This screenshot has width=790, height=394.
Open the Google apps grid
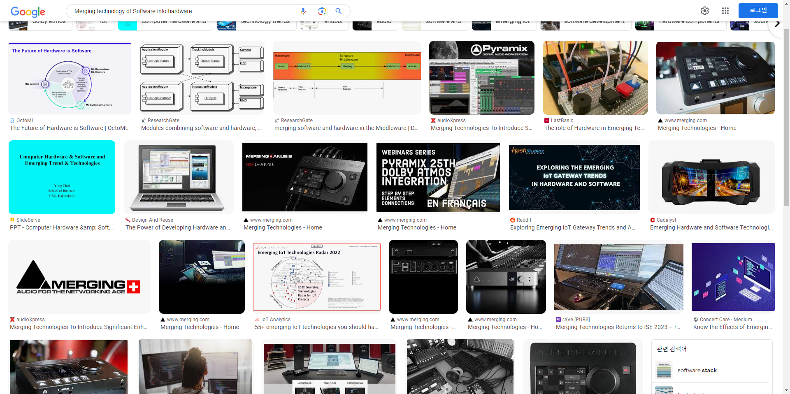[725, 11]
